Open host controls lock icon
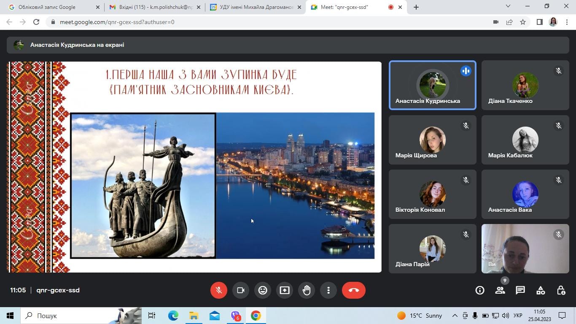Image resolution: width=576 pixels, height=324 pixels. (x=561, y=290)
